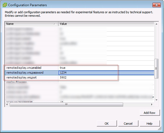Click the sort arrow in Name header
Viewport: 164px width, 133px height.
[55, 24]
